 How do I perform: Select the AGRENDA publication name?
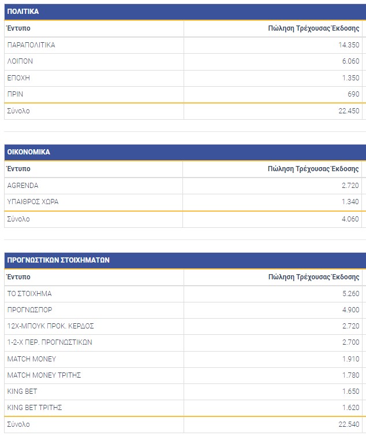coord(23,186)
